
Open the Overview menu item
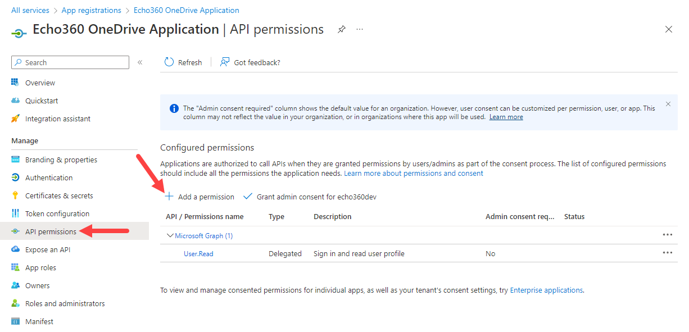pos(40,83)
